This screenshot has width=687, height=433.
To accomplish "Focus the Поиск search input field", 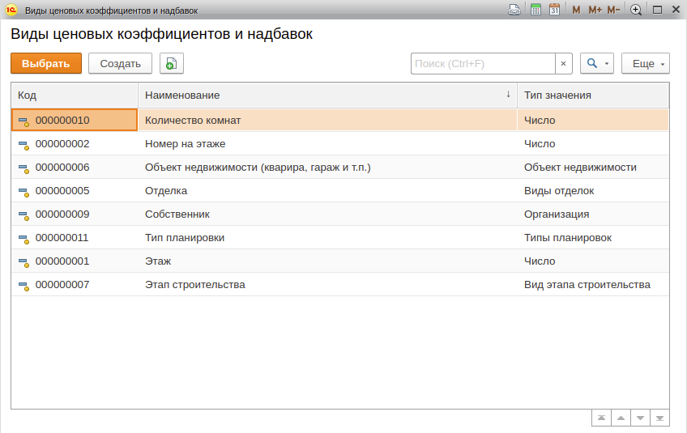I will (483, 64).
